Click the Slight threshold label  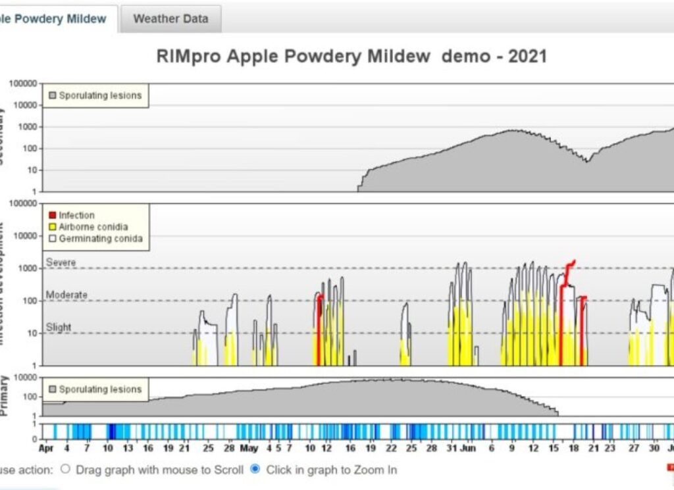(x=59, y=328)
